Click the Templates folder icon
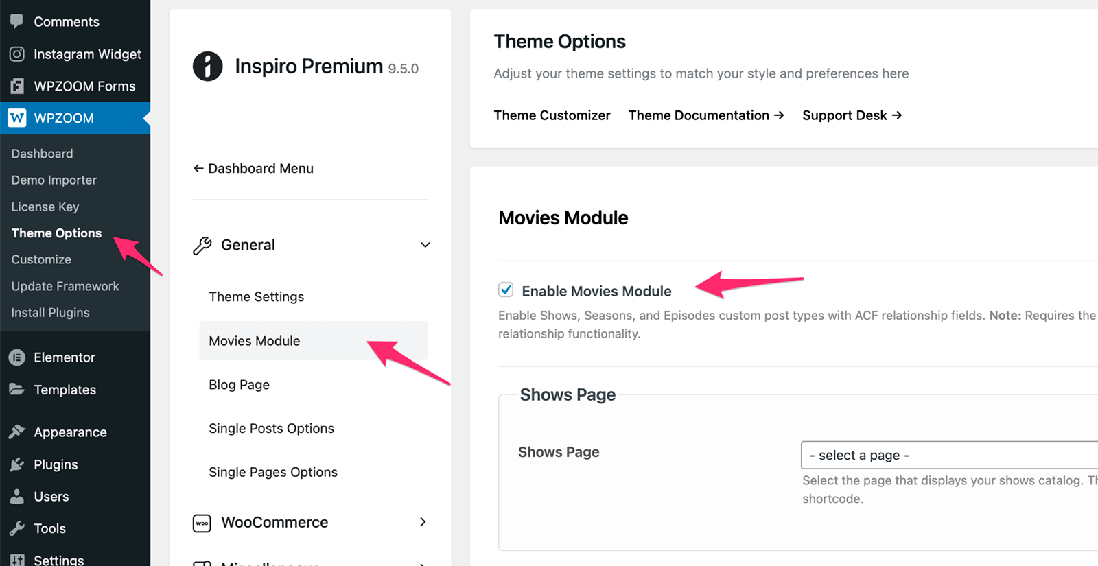The height and width of the screenshot is (566, 1098). pyautogui.click(x=17, y=389)
